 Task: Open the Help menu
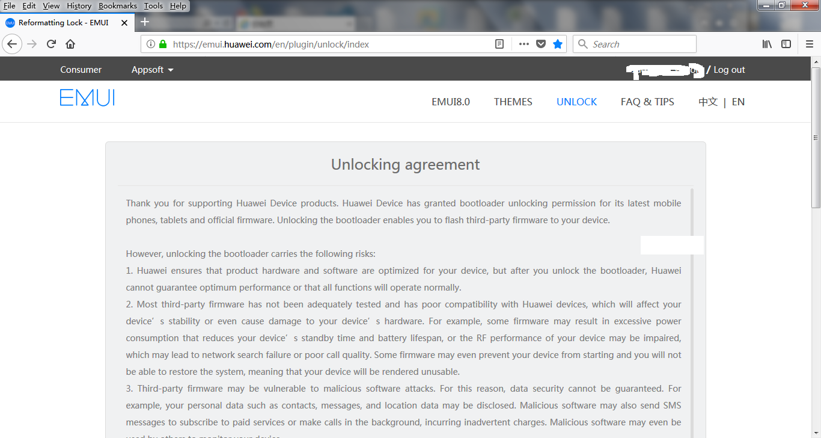178,5
